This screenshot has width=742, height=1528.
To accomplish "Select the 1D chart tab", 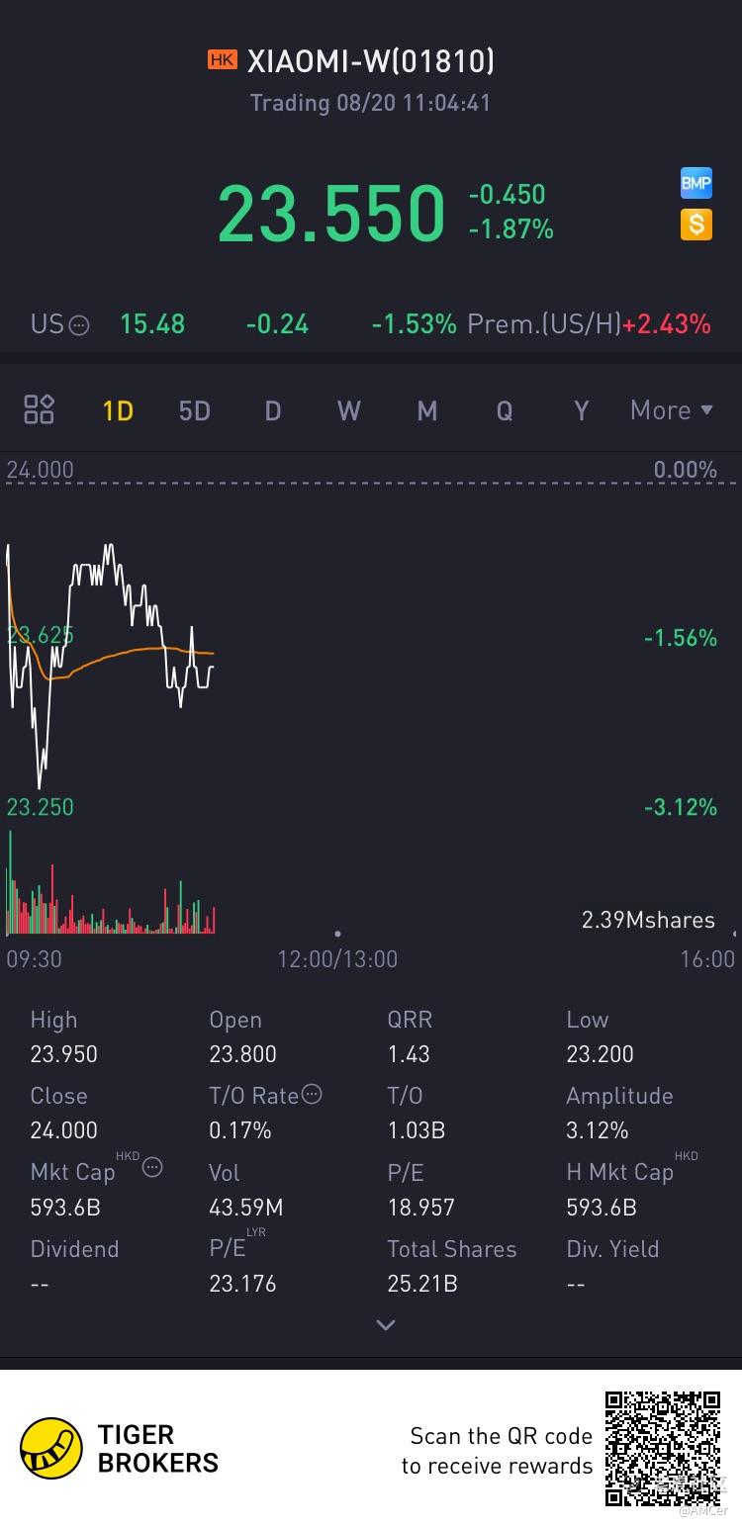I will [x=118, y=410].
